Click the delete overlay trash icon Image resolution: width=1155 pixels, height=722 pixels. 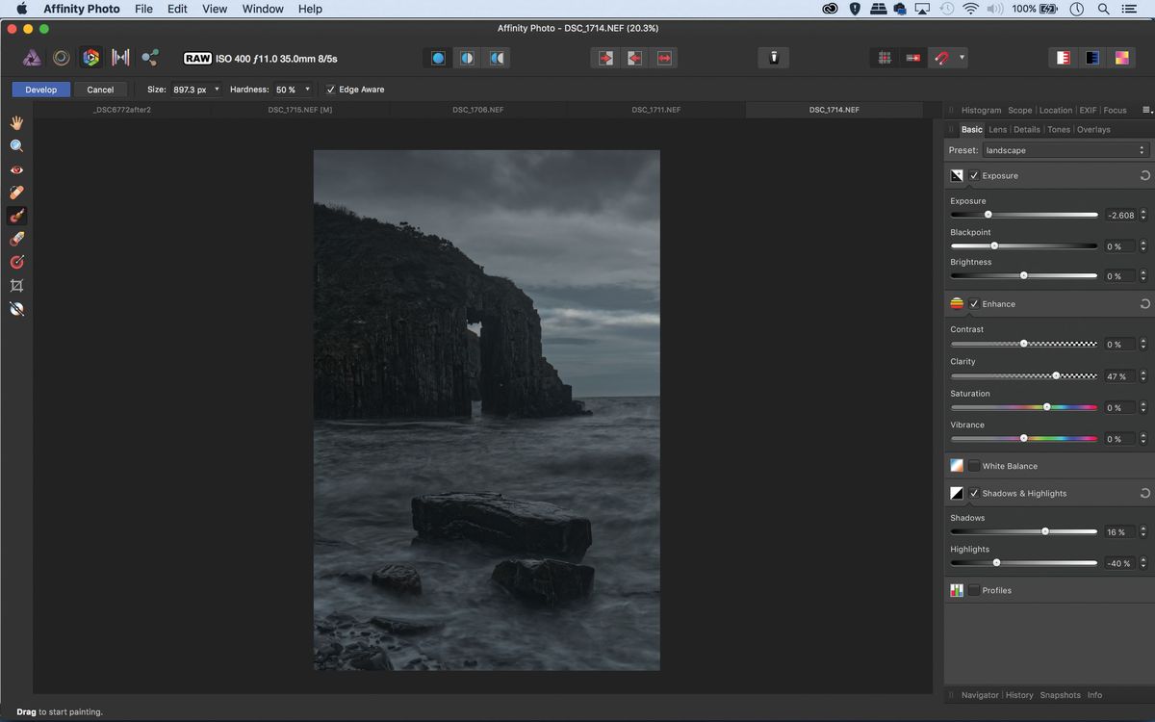(x=773, y=58)
